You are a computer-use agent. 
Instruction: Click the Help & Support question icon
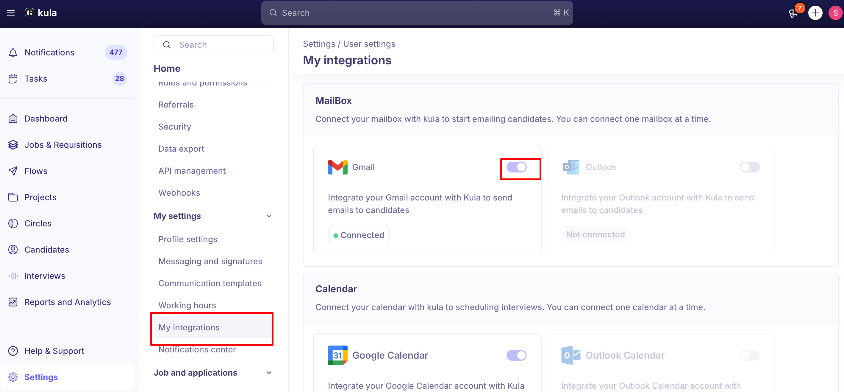tap(13, 351)
